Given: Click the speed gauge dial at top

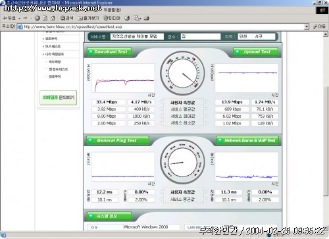Looking at the screenshot, I should [x=182, y=73].
